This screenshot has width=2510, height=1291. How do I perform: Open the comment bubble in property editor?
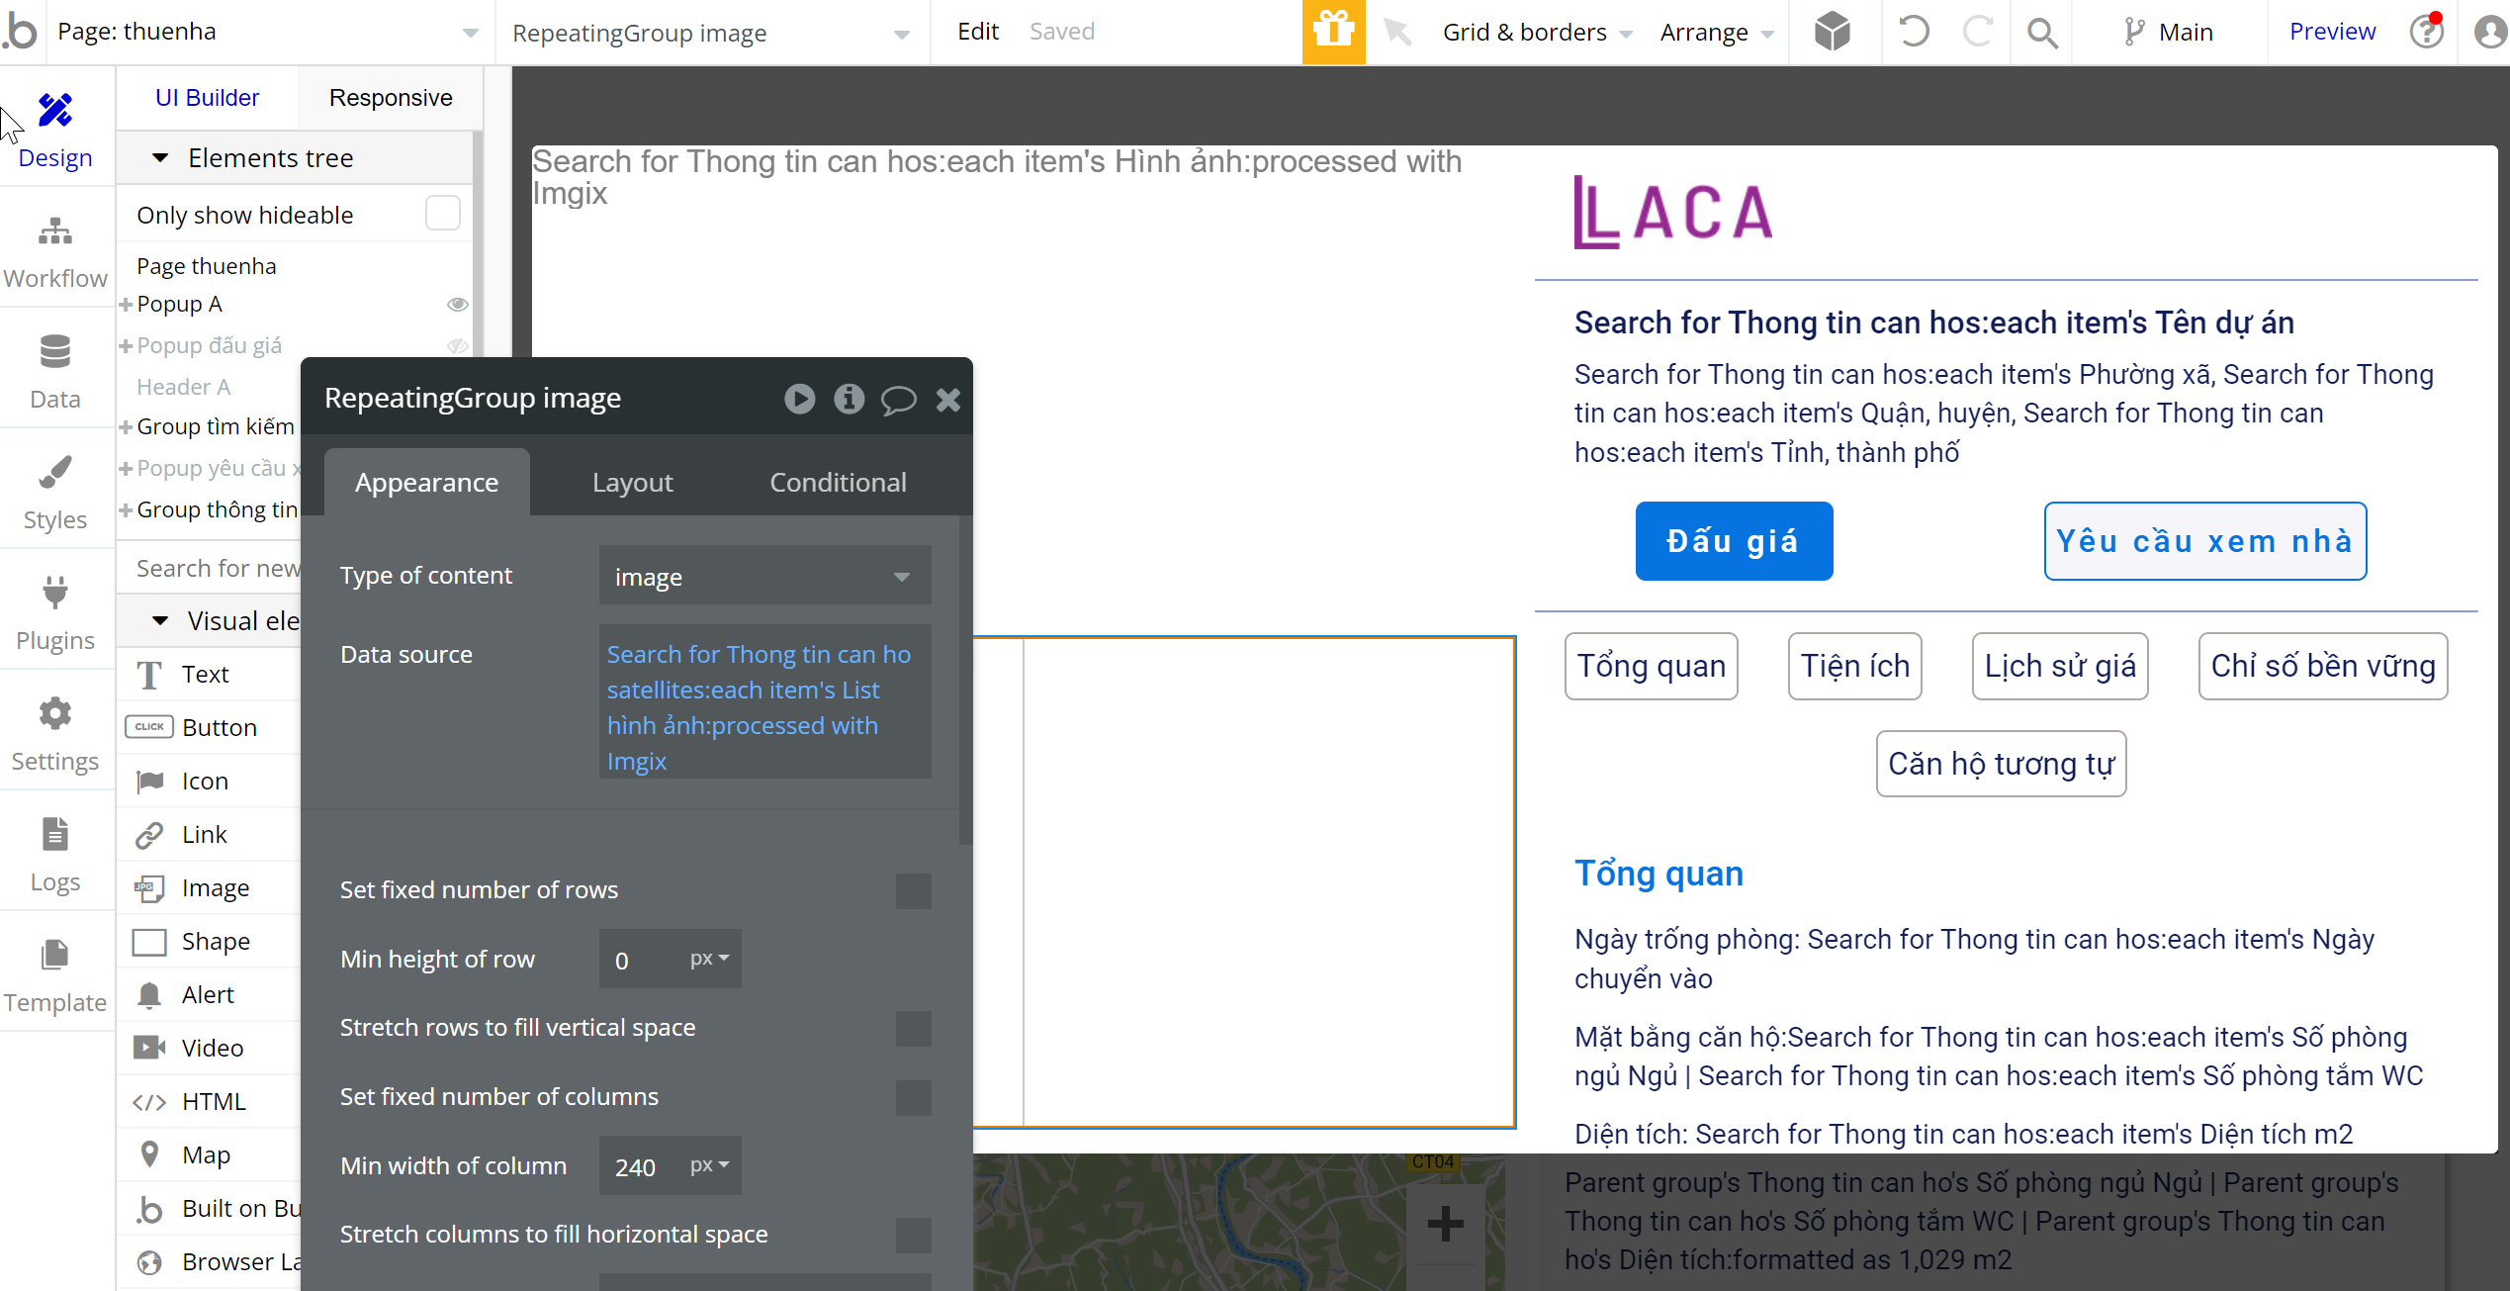(898, 399)
